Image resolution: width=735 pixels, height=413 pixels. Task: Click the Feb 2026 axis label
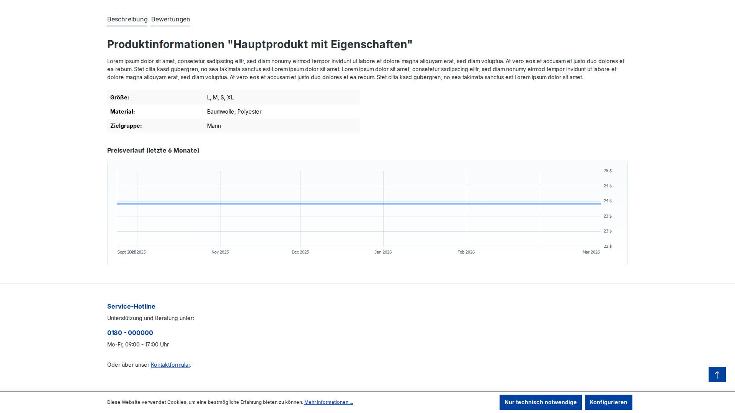coord(466,252)
